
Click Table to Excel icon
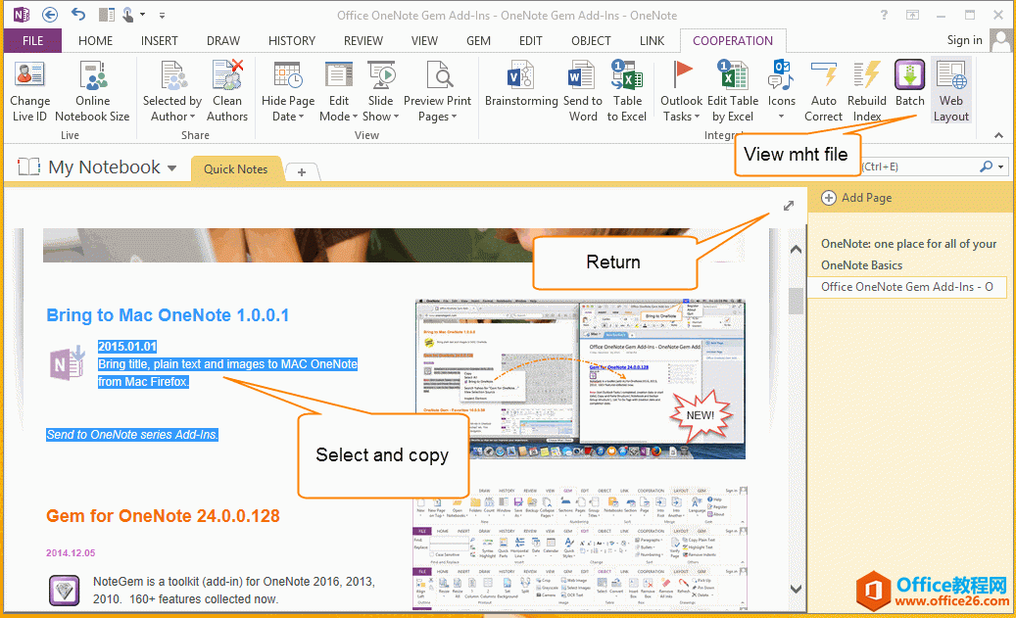click(627, 76)
